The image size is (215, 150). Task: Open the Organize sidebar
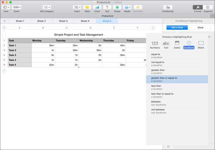coord(208,7)
